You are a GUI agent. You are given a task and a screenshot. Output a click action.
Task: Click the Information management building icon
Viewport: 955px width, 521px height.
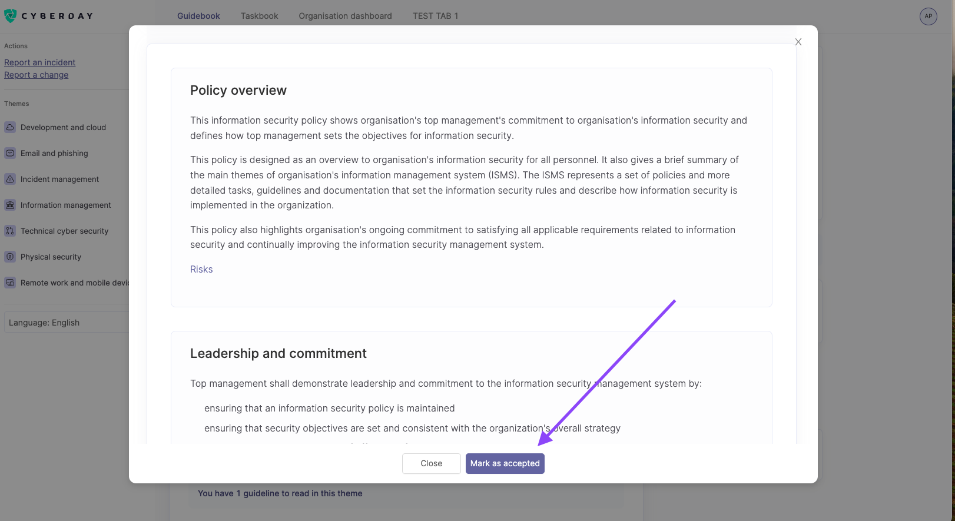click(x=10, y=205)
